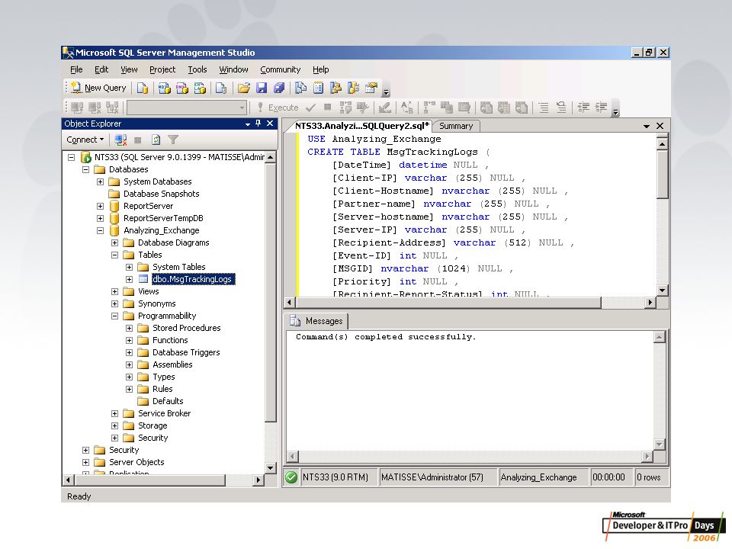Open an Analysis Services XMLA Query

[x=200, y=88]
